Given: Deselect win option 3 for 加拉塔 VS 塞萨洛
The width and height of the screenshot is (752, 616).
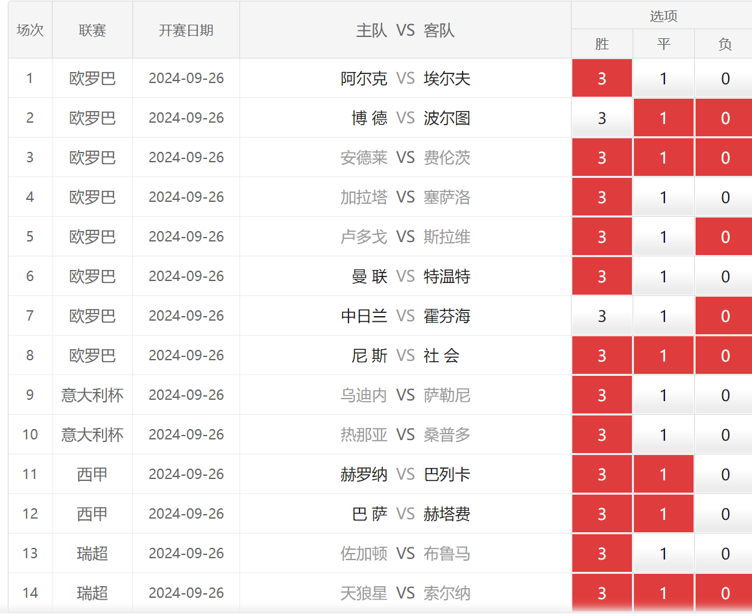Looking at the screenshot, I should pyautogui.click(x=602, y=197).
